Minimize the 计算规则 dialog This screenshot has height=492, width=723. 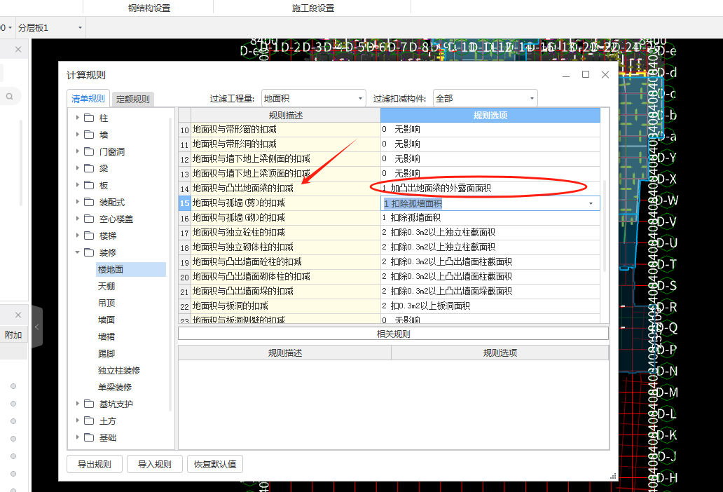pyautogui.click(x=566, y=75)
